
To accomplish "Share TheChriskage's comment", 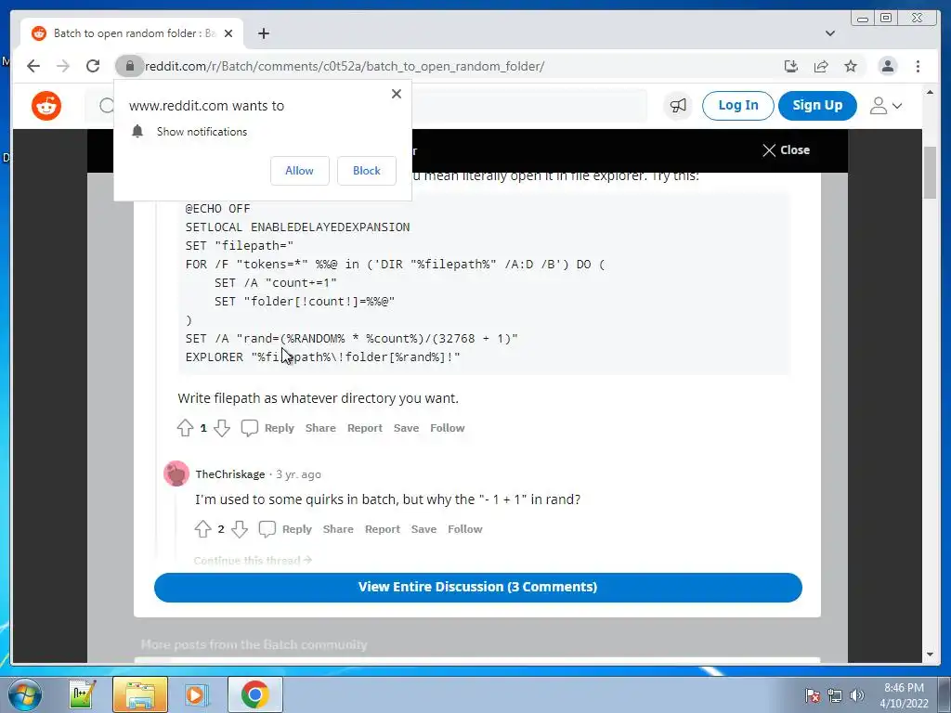I will 338,529.
